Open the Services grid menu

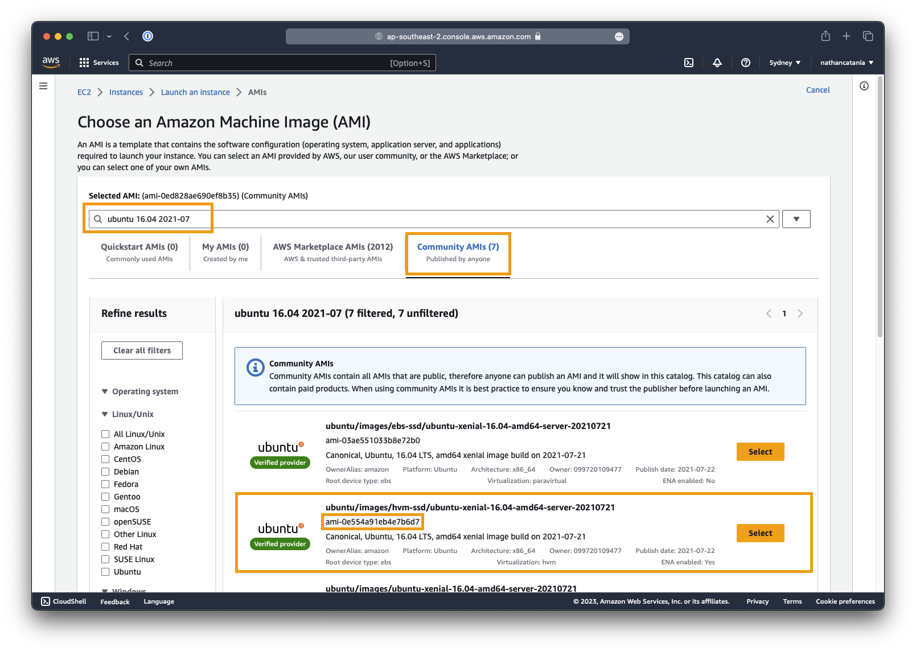point(99,63)
